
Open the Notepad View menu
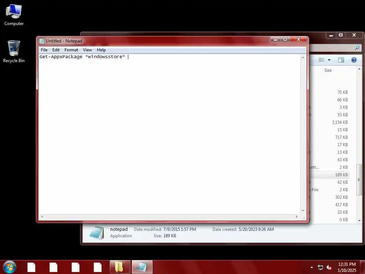coord(88,50)
